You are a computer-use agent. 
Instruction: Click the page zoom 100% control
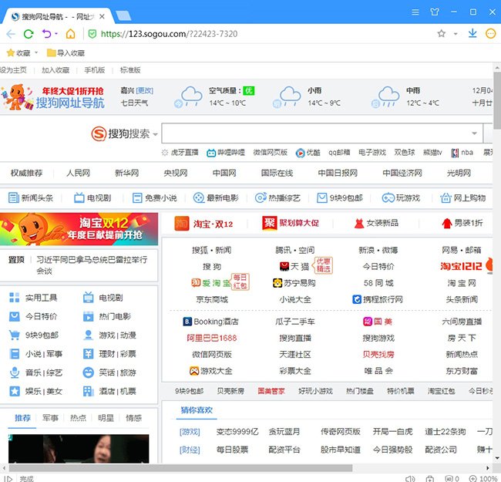[x=483, y=478]
